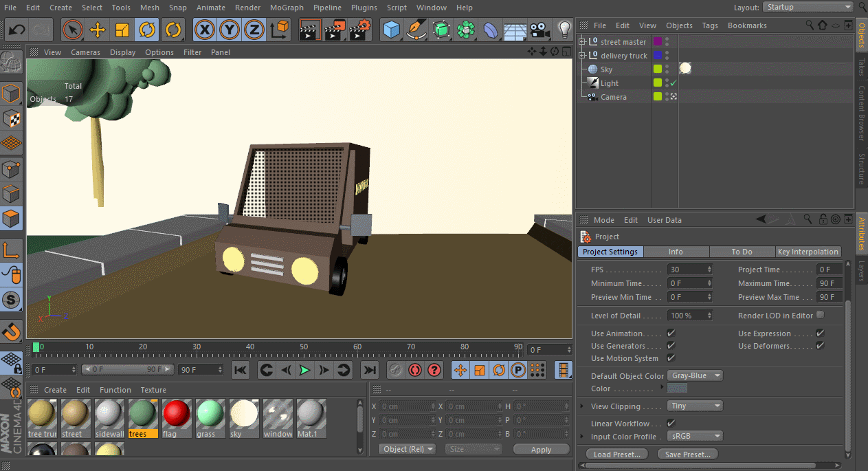Toggle Linear Workflow checkbox

click(x=671, y=424)
